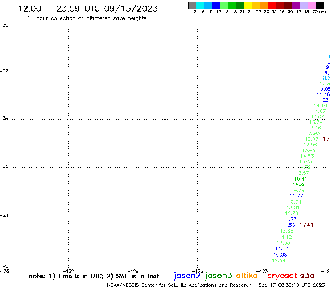Click the -34 latitude axis label
Image resolution: width=330 pixels, height=289 pixels.
point(4,118)
